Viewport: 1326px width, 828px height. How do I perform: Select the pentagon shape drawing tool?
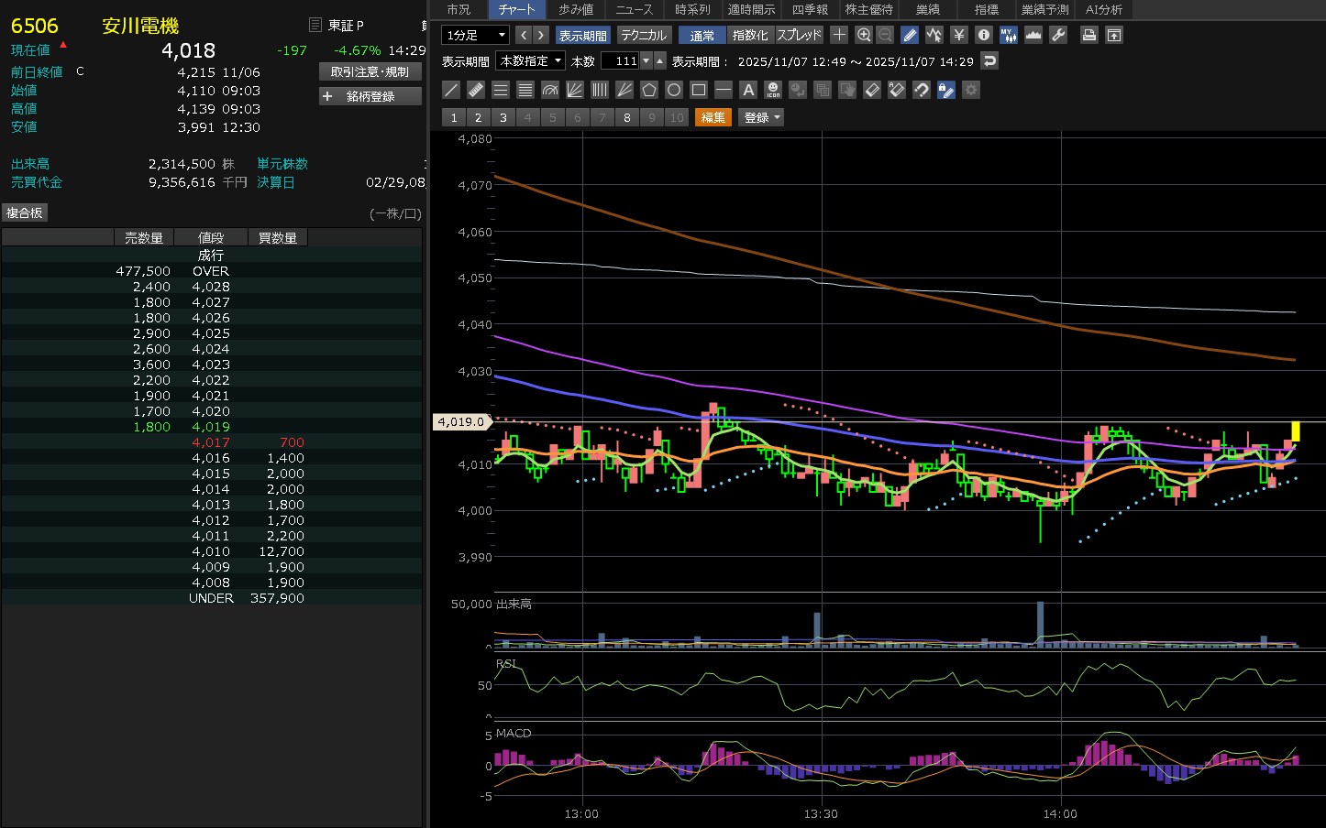(649, 90)
